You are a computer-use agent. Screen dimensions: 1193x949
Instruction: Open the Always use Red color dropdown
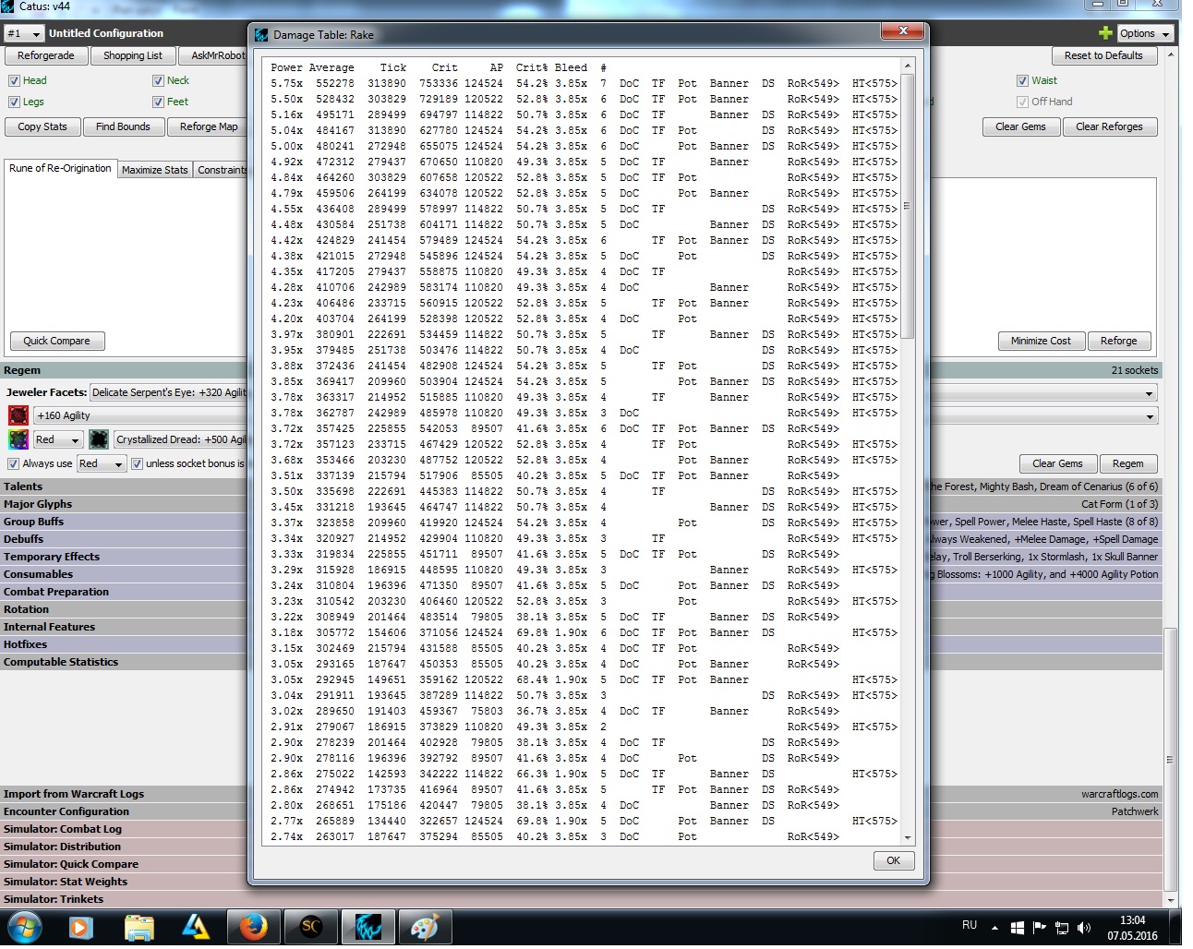point(102,463)
